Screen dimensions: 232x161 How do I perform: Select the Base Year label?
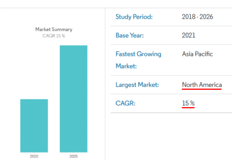tap(130, 35)
